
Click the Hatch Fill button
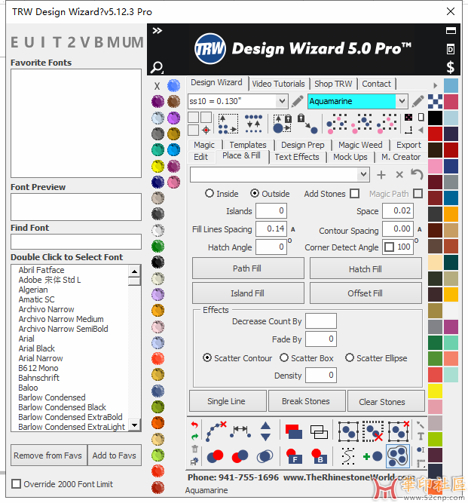coord(366,268)
